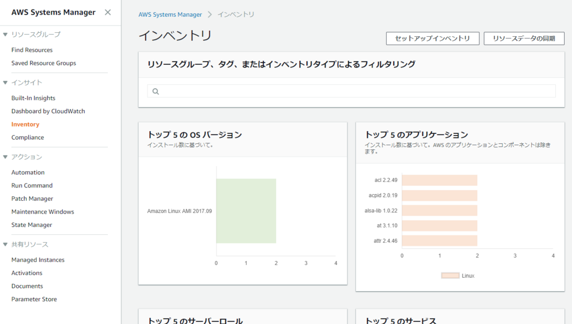Toggle the Linux legend color swatch
The width and height of the screenshot is (572, 324).
pyautogui.click(x=450, y=275)
